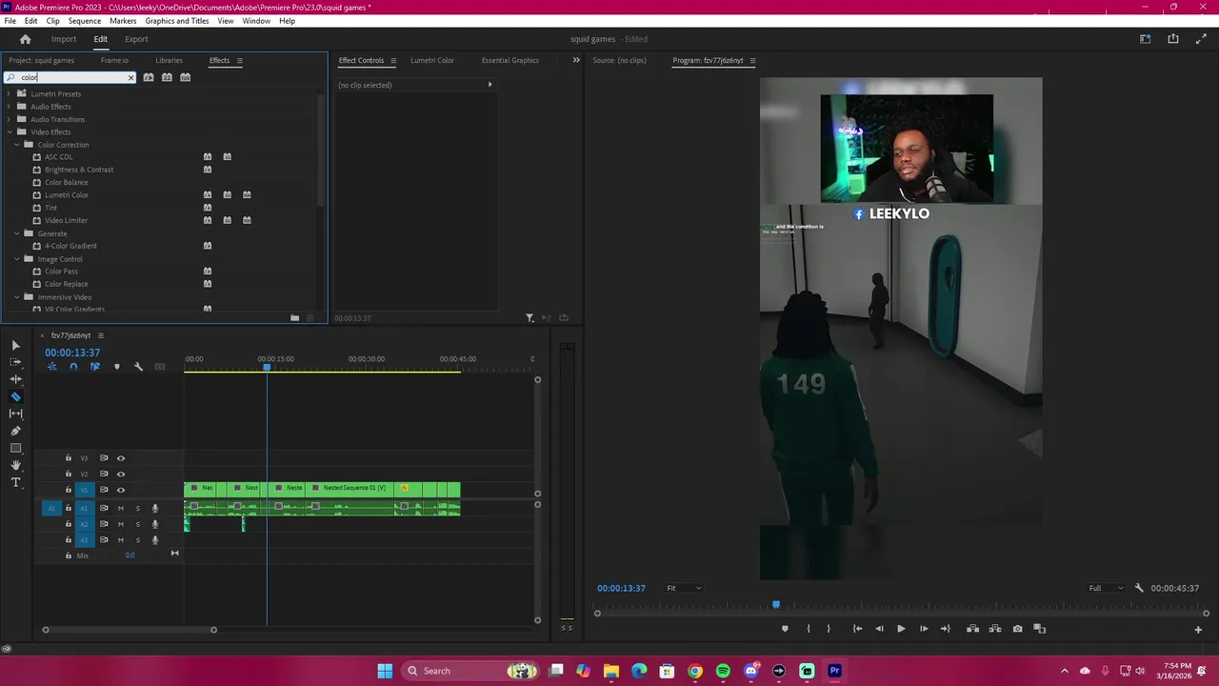Expand the Audio Effects folder
Image resolution: width=1219 pixels, height=686 pixels.
(x=9, y=107)
